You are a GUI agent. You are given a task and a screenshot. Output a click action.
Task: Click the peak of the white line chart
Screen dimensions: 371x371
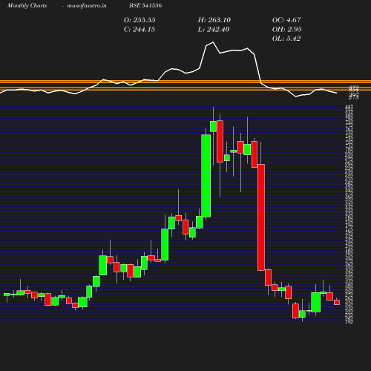coord(213,42)
